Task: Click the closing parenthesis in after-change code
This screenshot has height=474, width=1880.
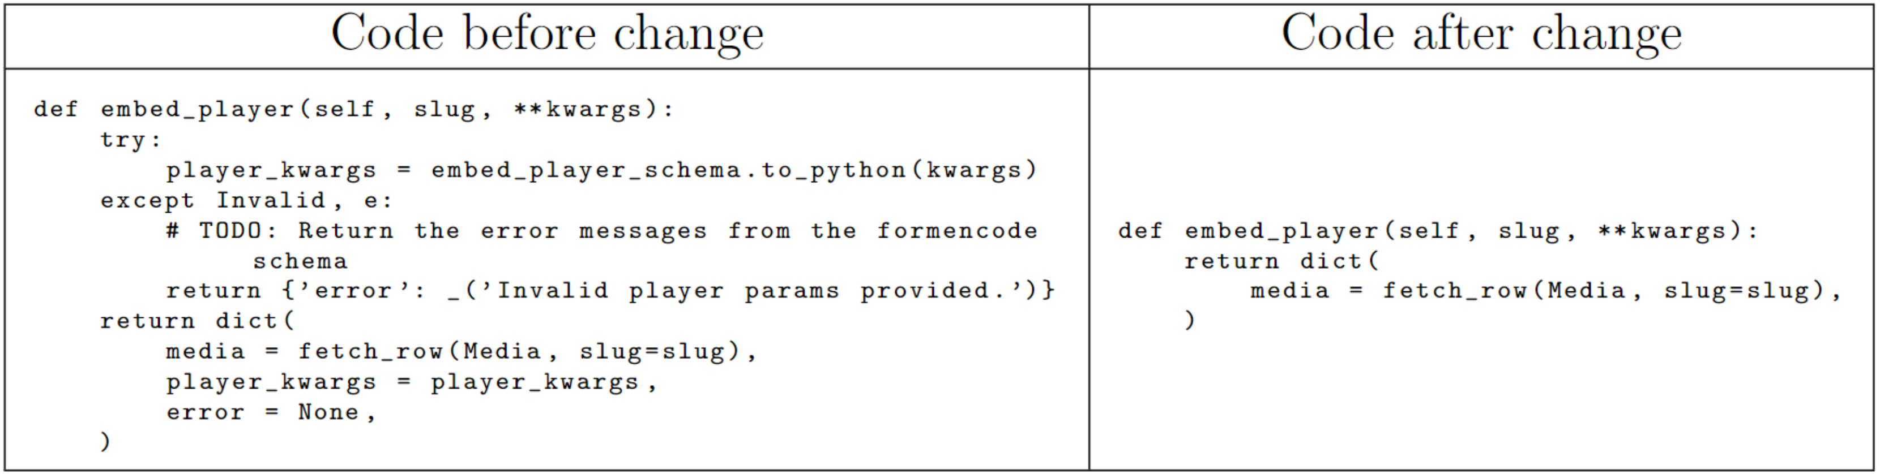Action: 1190,321
